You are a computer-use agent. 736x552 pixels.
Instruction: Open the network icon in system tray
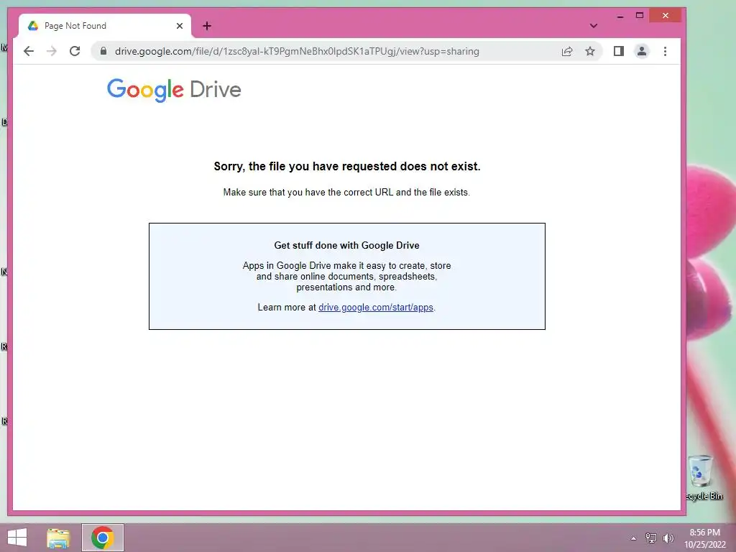point(650,538)
